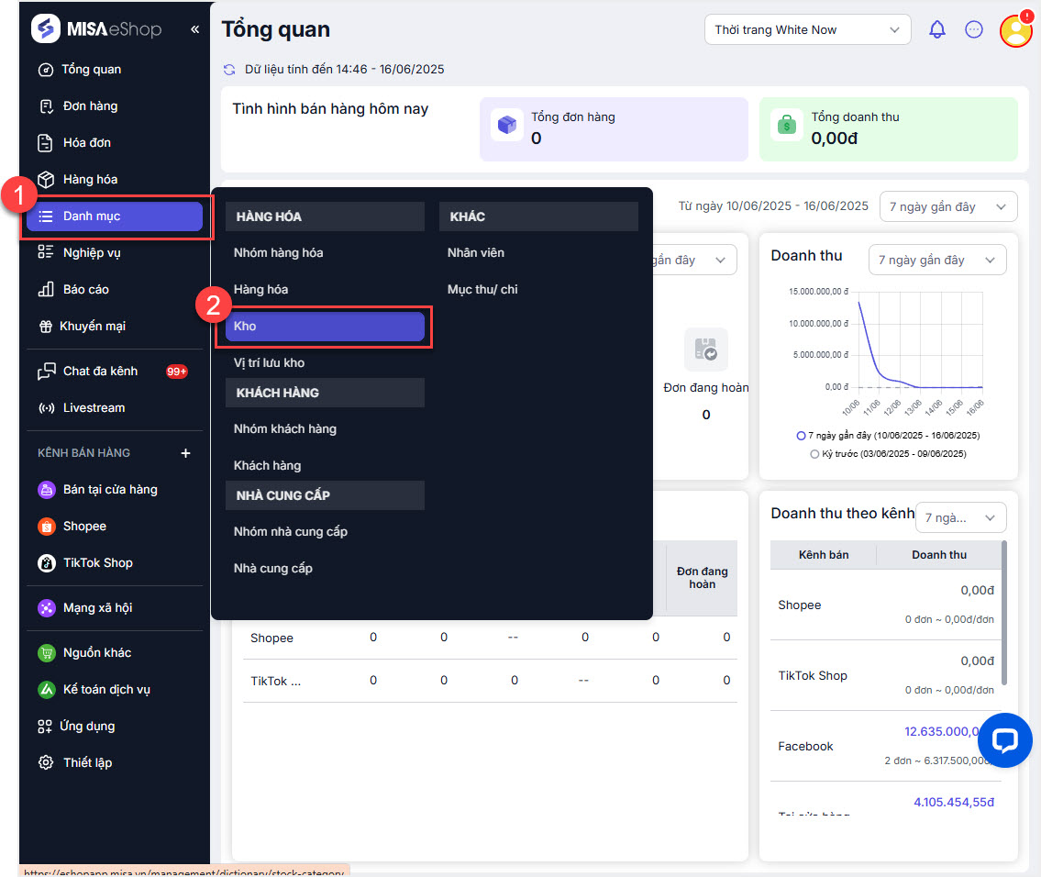Click the user avatar profile icon
The width and height of the screenshot is (1041, 877).
coord(1015,30)
